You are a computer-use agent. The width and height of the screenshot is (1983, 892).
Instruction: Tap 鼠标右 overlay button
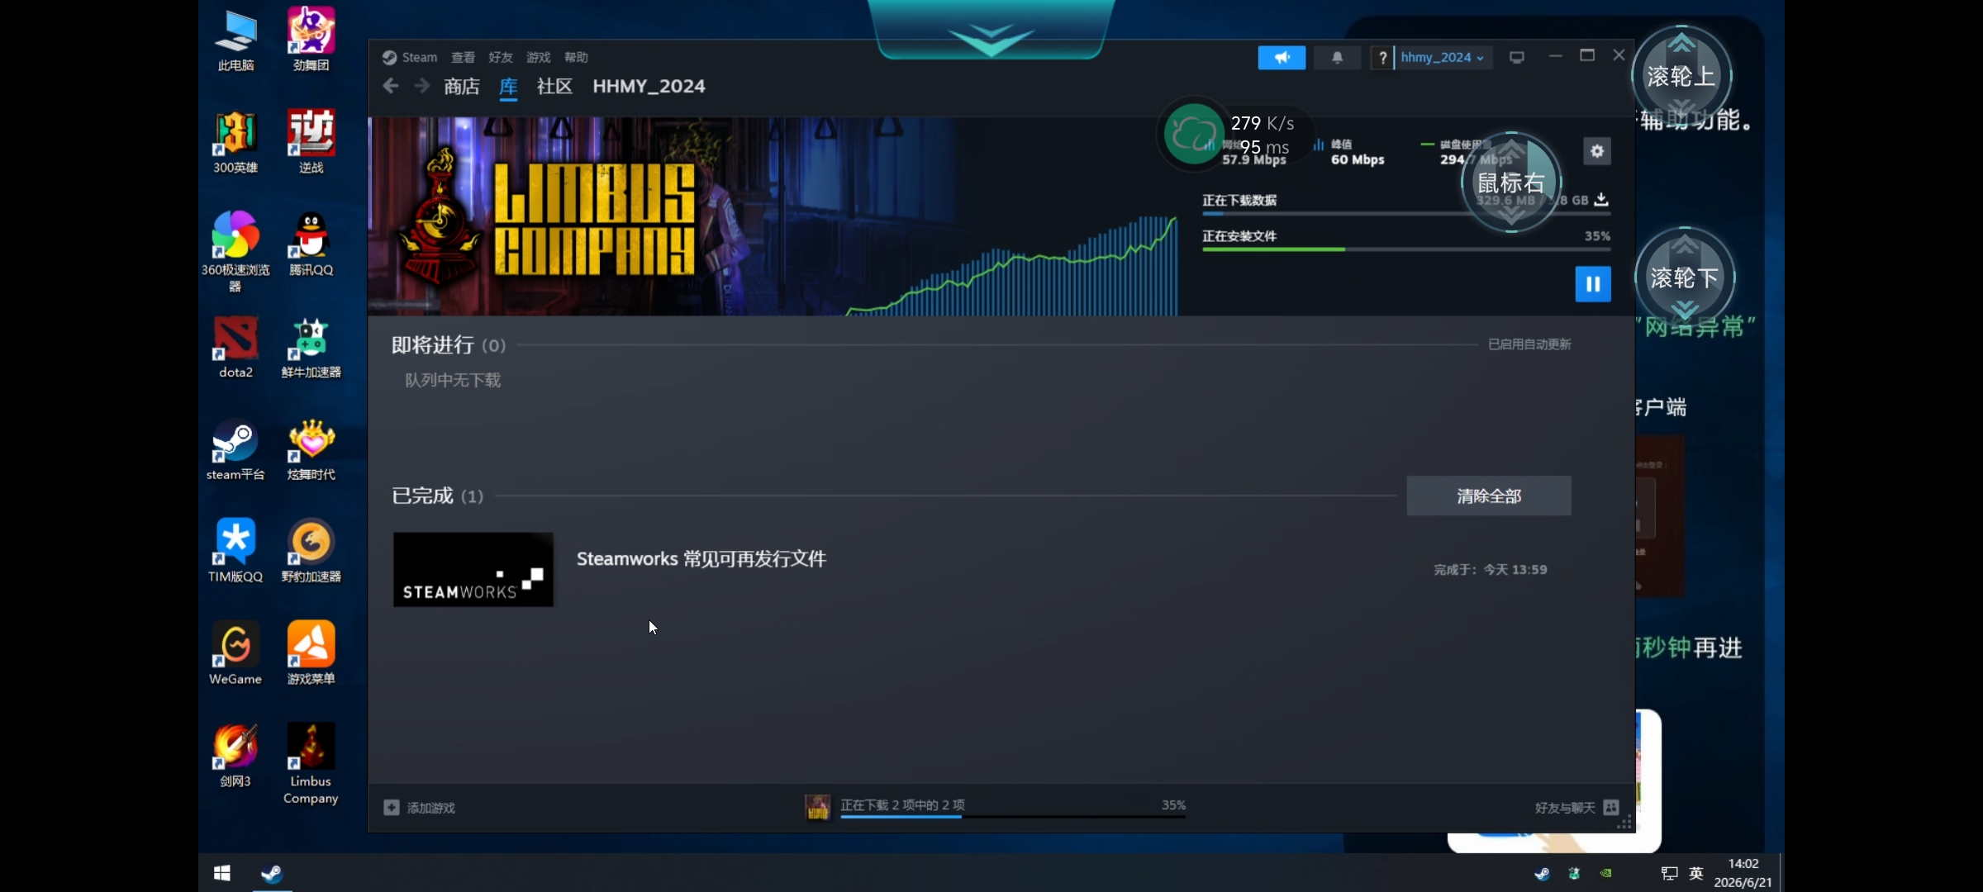(x=1511, y=182)
